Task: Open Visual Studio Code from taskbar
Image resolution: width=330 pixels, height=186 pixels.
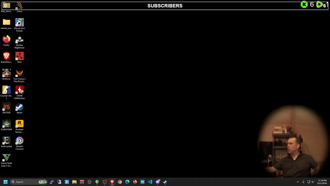Action: pyautogui.click(x=150, y=182)
